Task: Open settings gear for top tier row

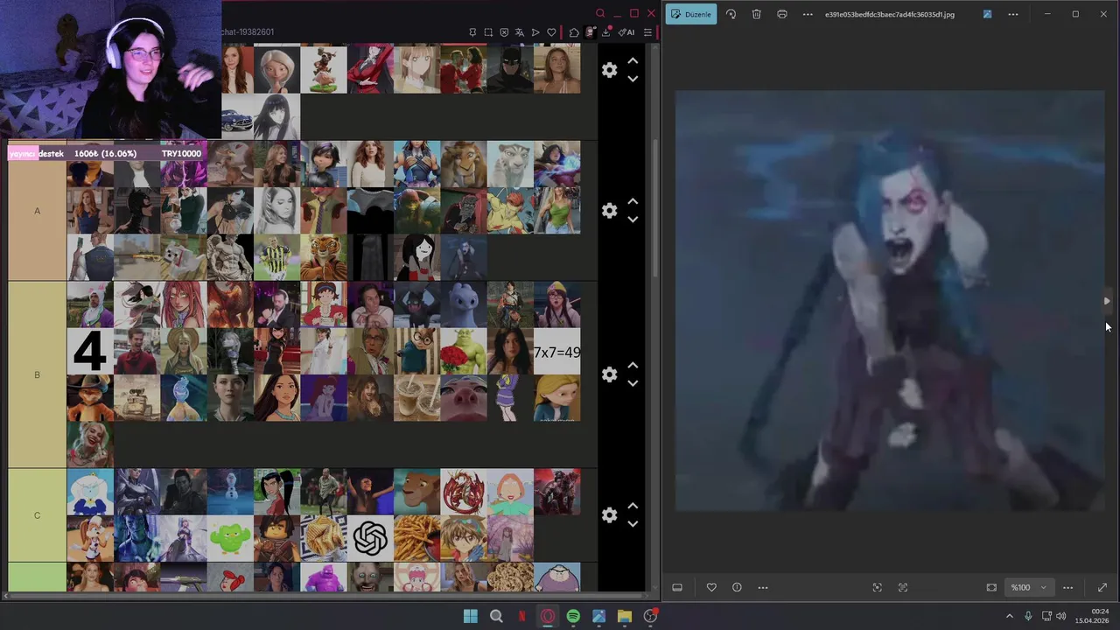Action: click(610, 70)
